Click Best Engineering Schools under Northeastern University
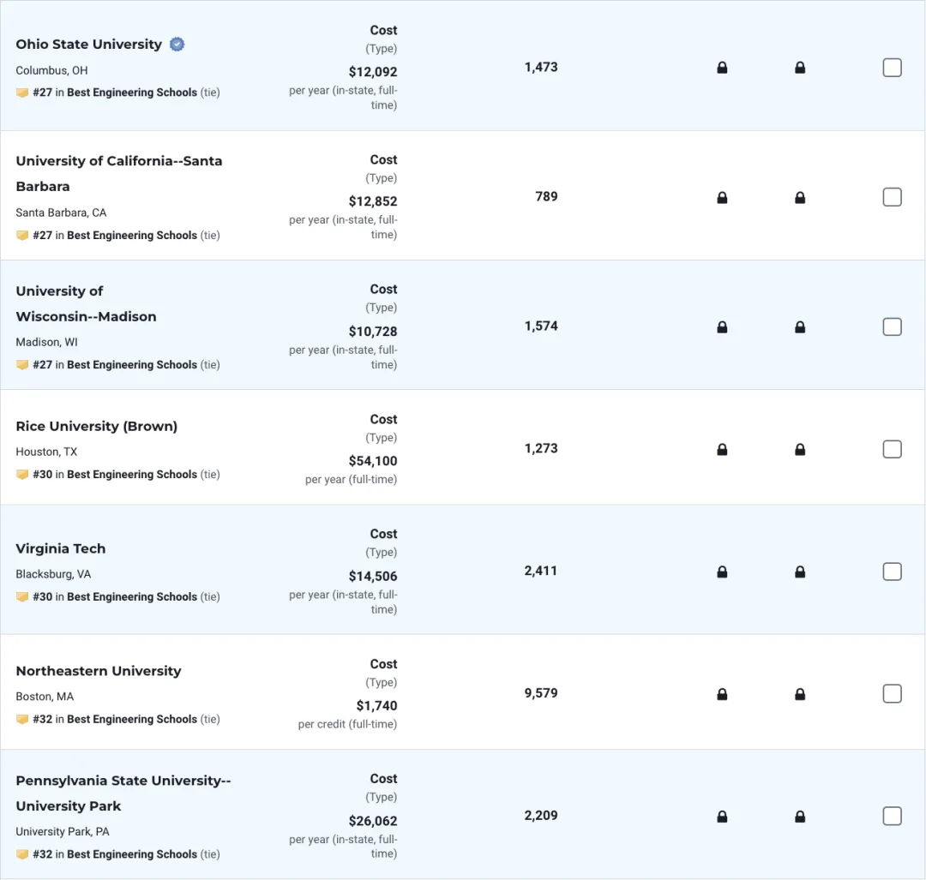The width and height of the screenshot is (926, 880). click(132, 719)
